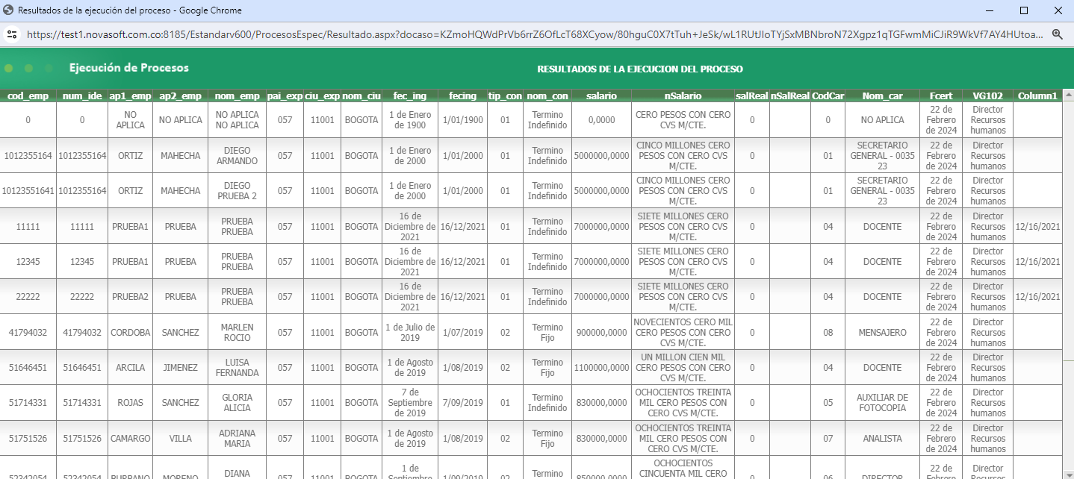Image resolution: width=1074 pixels, height=479 pixels.
Task: Click the name cell 'GLORIA ALICIA'
Action: 238,403
